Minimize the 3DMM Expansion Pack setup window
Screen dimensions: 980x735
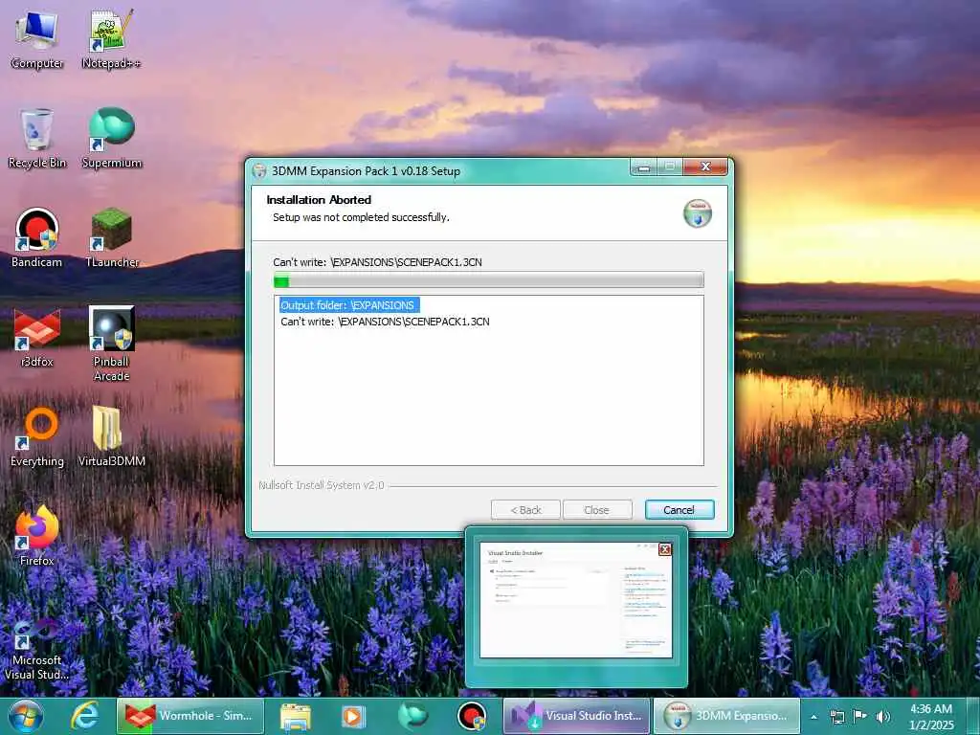[x=644, y=167]
